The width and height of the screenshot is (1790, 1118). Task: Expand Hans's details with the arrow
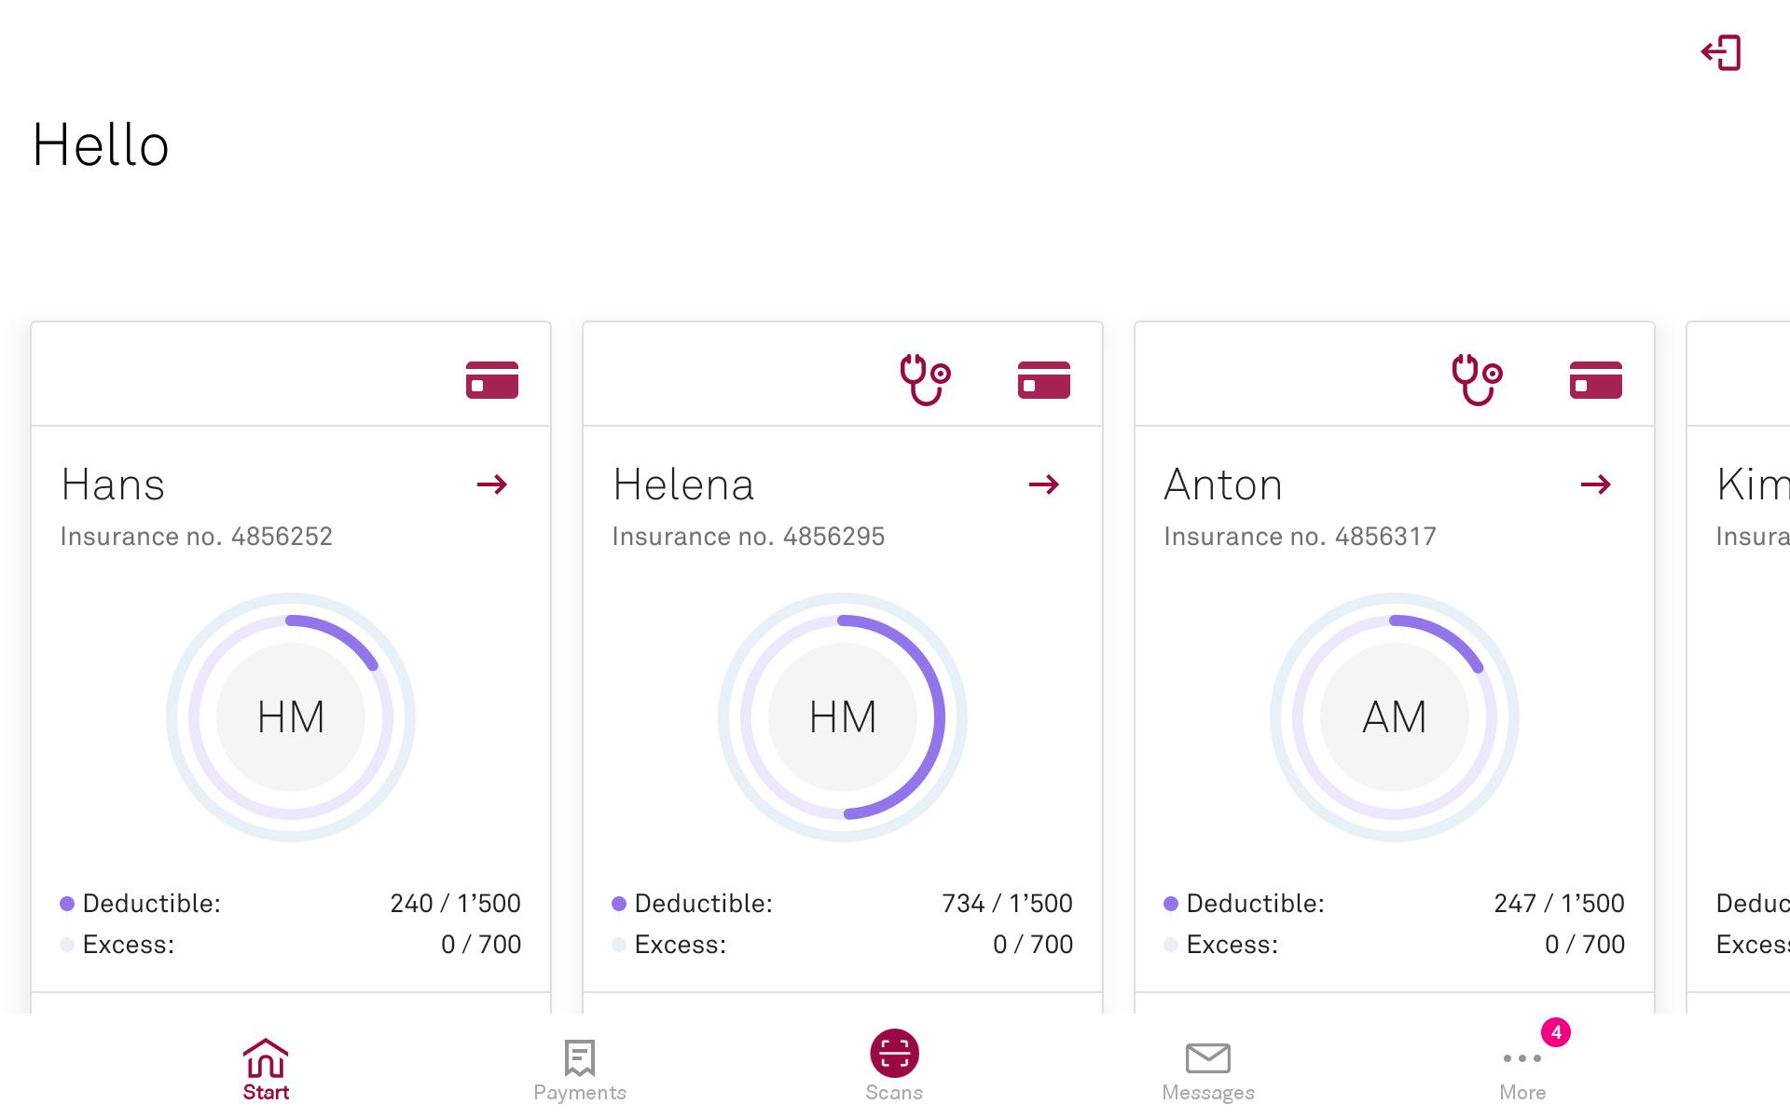(x=491, y=484)
